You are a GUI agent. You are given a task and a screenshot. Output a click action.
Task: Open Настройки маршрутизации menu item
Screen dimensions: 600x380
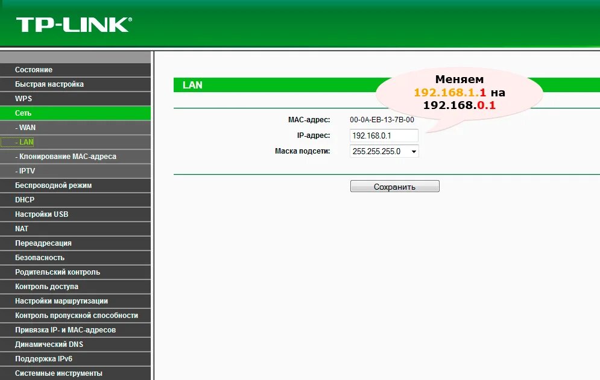coord(75,301)
